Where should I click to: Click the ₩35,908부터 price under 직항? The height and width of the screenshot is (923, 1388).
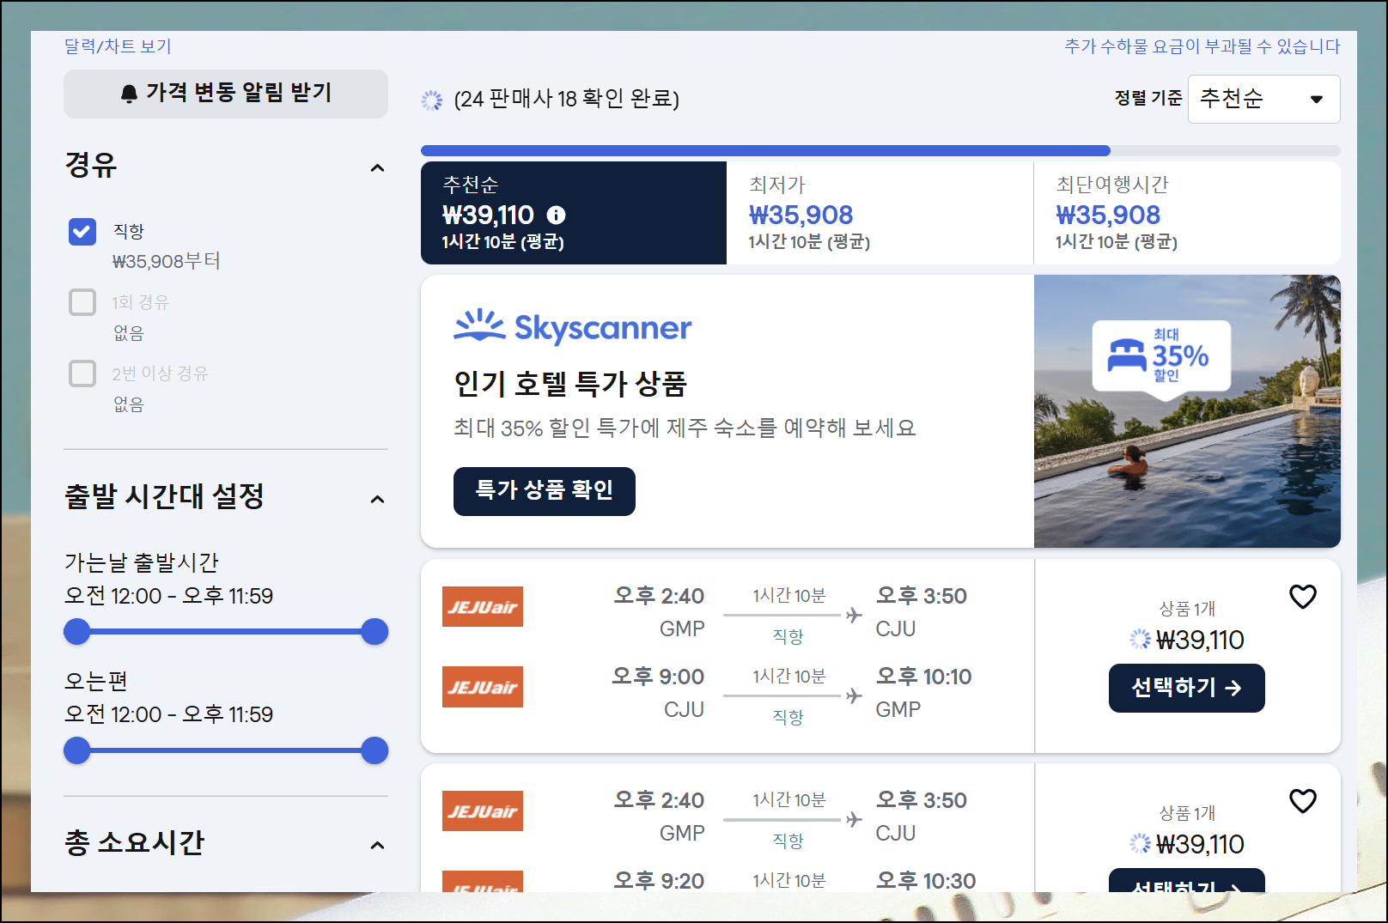[167, 261]
